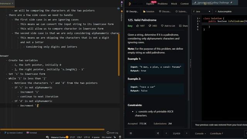Click the 'Answer' heading line in editor
Image resolution: width=247 pixels, height=139 pixels.
coord(4,56)
